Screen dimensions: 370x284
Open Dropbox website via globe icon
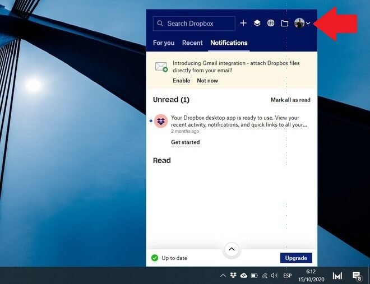coord(271,23)
